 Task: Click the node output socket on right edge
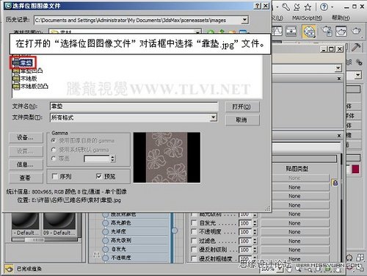pos(175,230)
